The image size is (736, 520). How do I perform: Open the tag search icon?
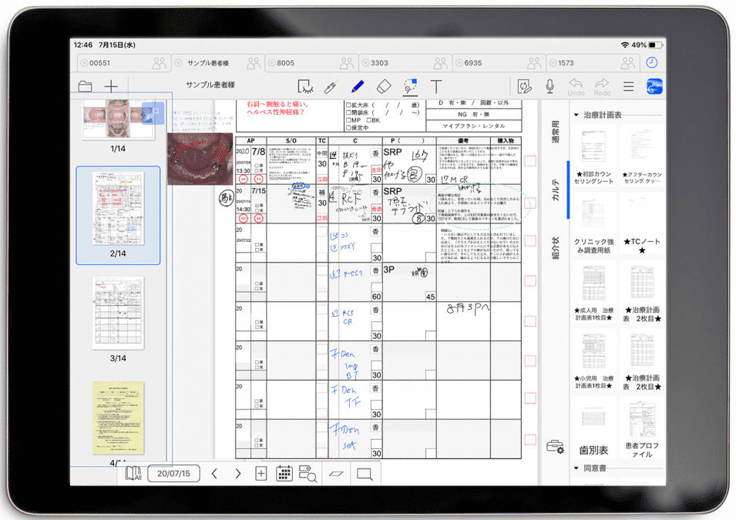307,474
